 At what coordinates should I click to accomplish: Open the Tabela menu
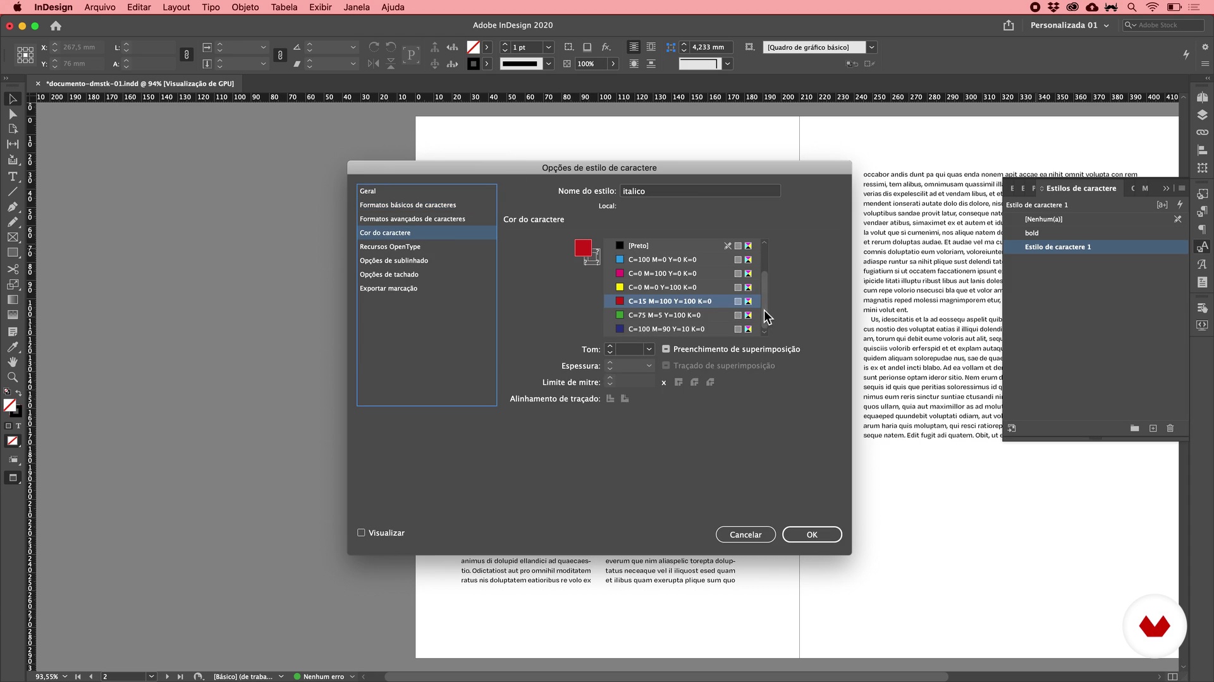tap(284, 7)
